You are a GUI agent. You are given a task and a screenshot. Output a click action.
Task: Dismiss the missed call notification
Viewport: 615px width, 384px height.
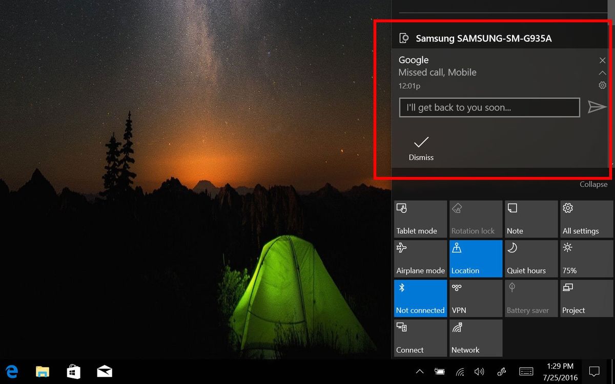coord(420,148)
